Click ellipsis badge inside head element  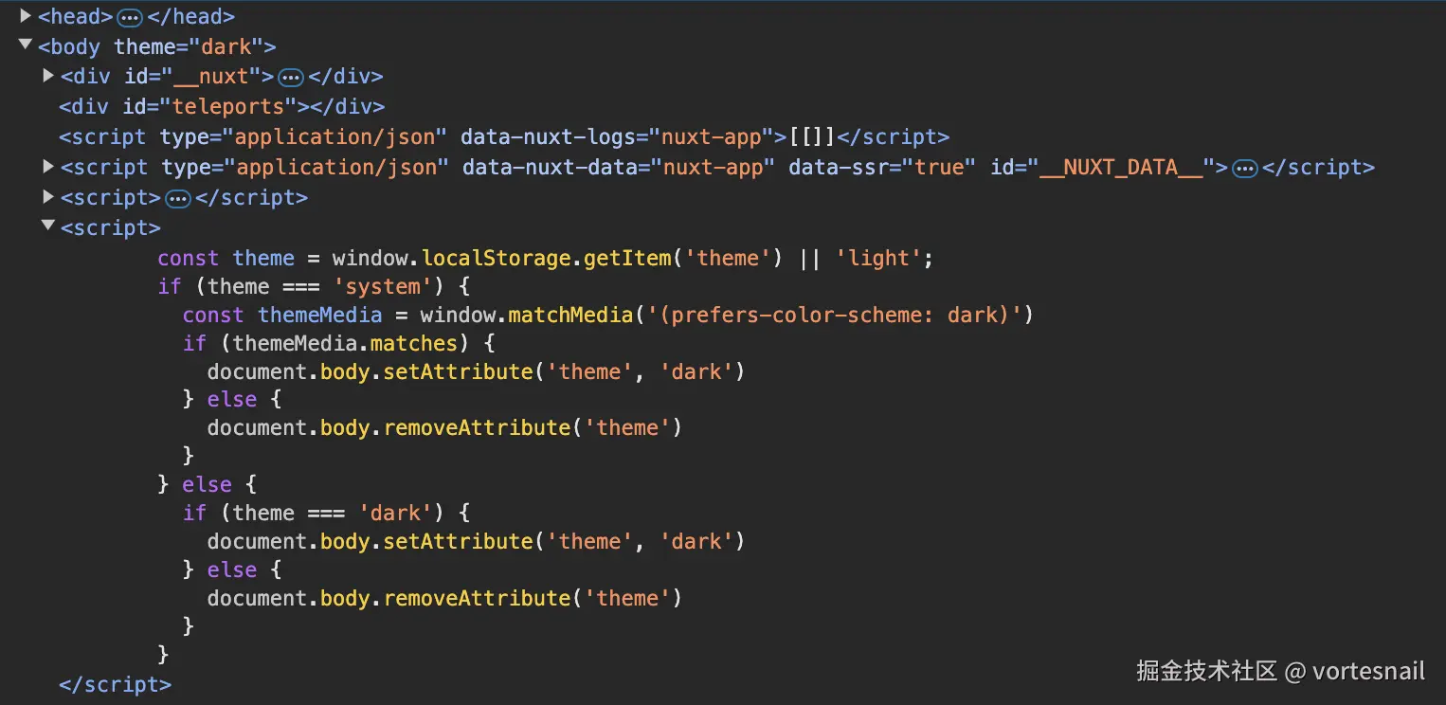click(x=130, y=17)
